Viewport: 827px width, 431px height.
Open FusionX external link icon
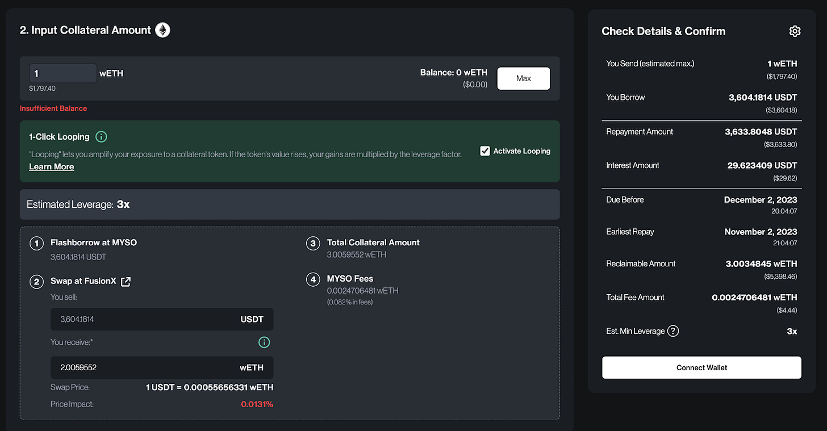pos(126,281)
